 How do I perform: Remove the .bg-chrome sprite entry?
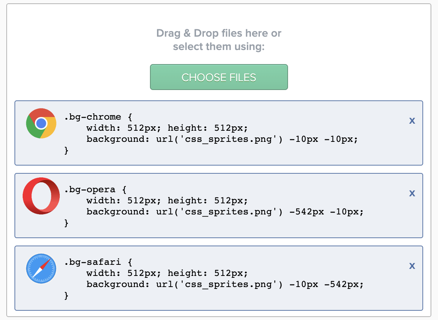(x=412, y=121)
